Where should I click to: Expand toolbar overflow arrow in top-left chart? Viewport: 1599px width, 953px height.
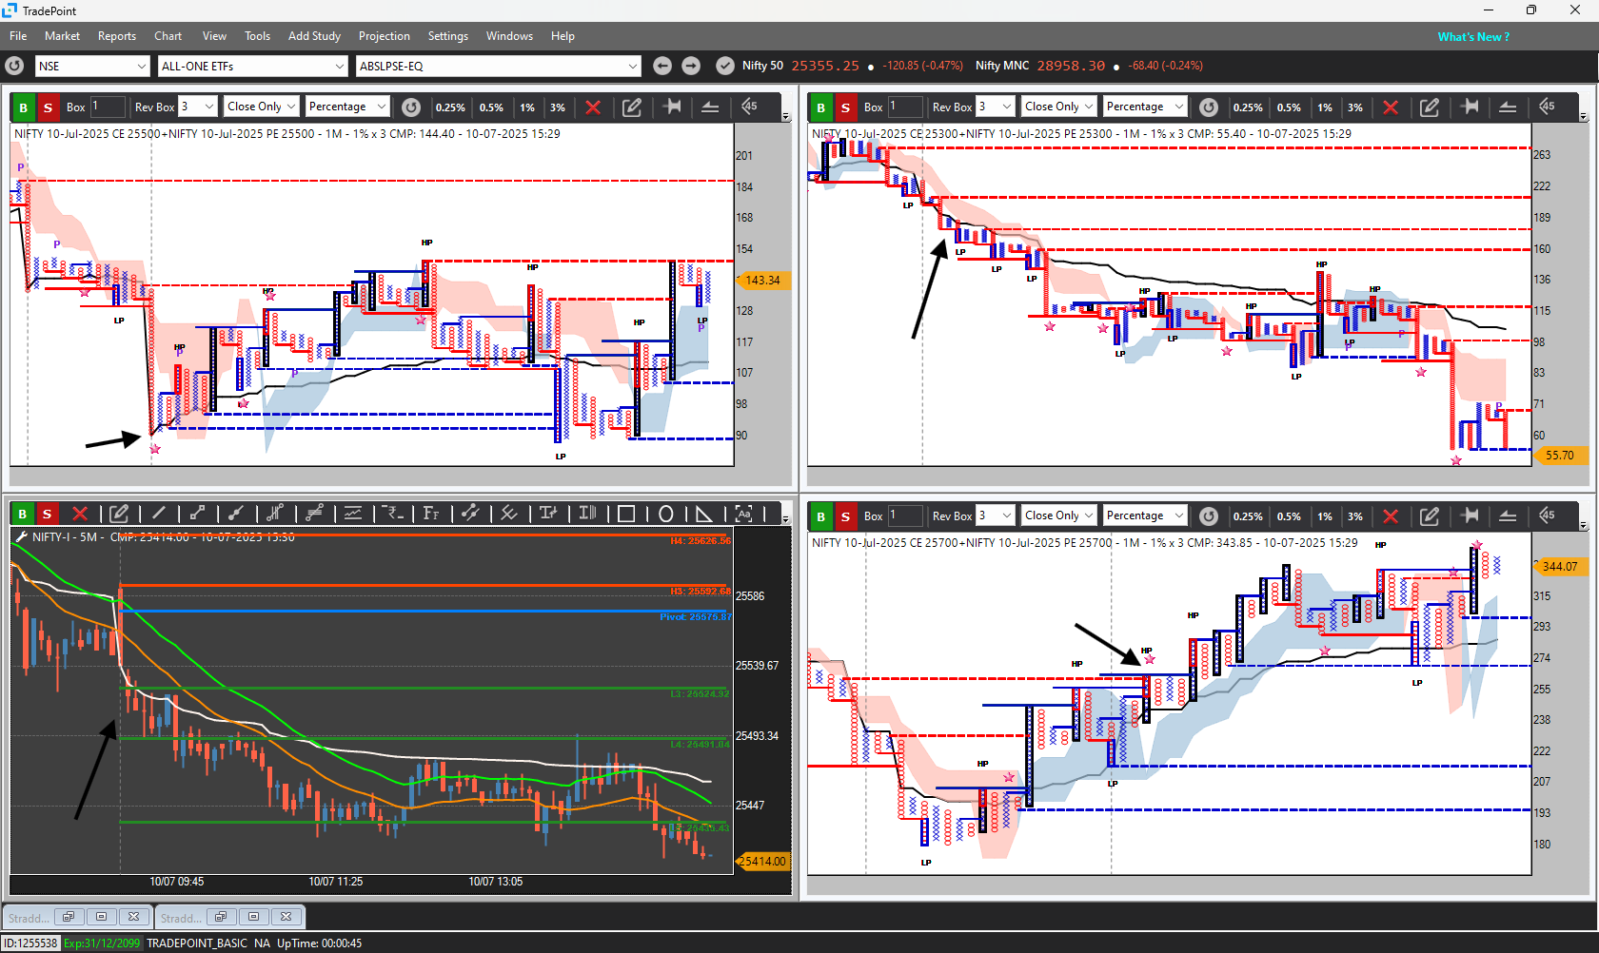coord(785,116)
